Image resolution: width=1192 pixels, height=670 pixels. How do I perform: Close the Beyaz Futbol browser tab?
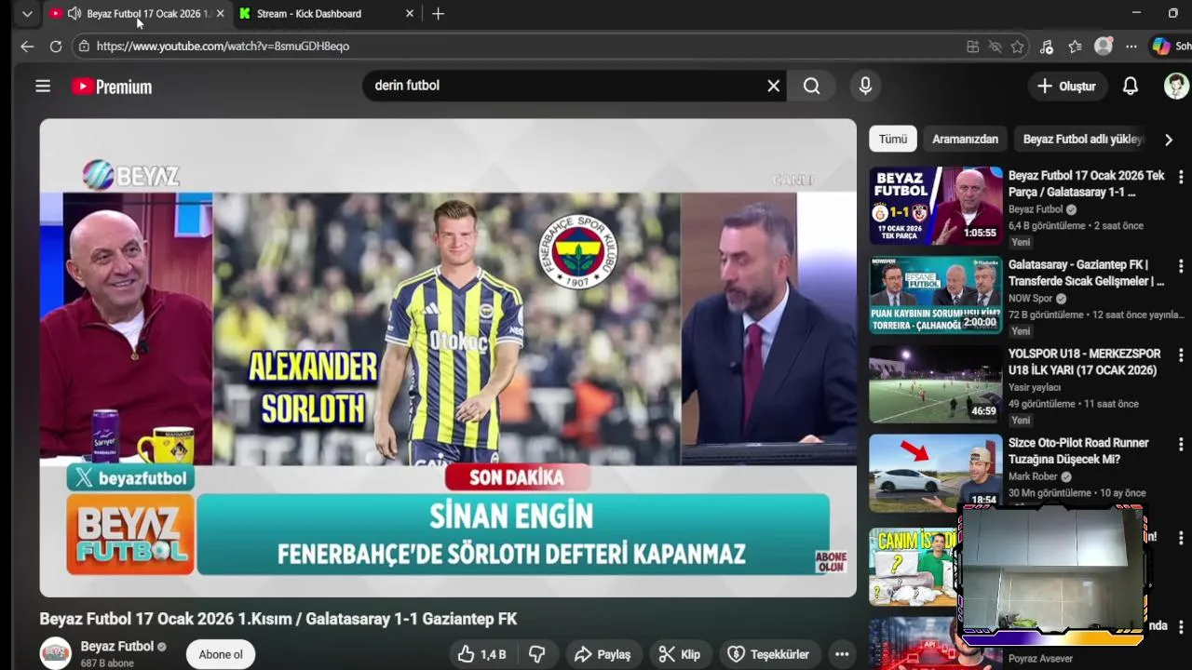pos(220,14)
